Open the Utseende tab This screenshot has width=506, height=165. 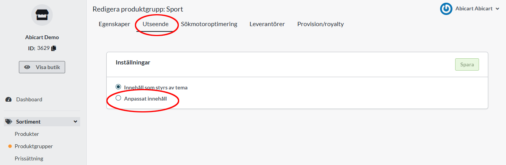[x=155, y=24]
